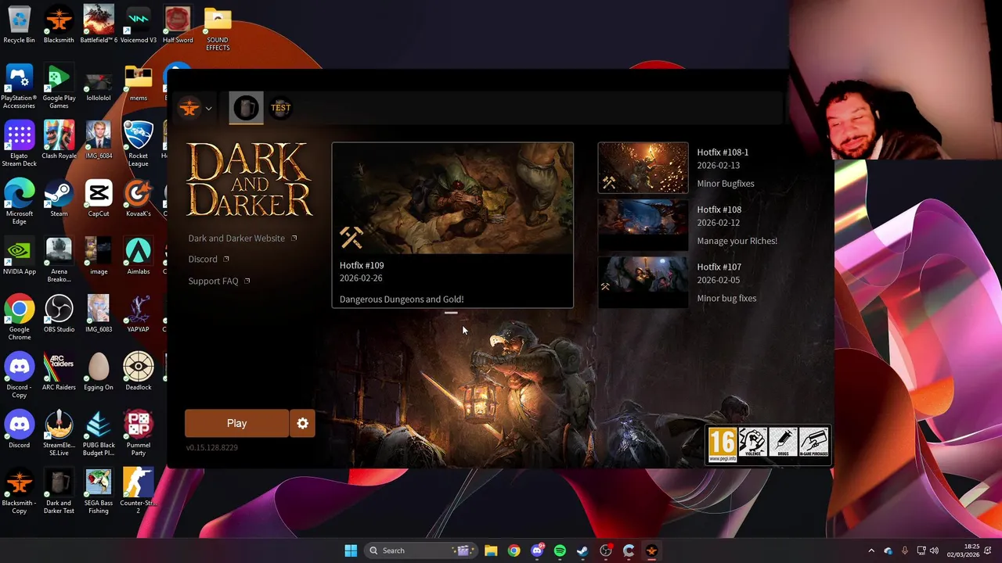Select the Dark and Darker Test desktop icon
1002x563 pixels.
click(x=59, y=491)
